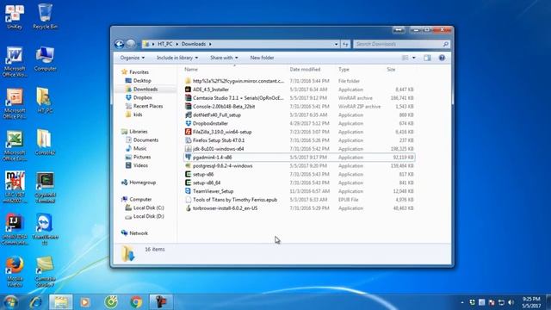Image resolution: width=551 pixels, height=310 pixels.
Task: Launch Internet Explorer from the taskbar
Action: tap(35, 302)
